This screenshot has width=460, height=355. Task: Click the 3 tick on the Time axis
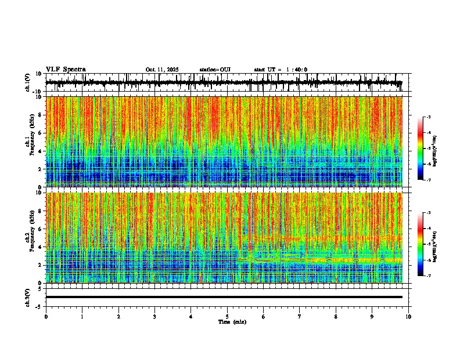pos(154,317)
